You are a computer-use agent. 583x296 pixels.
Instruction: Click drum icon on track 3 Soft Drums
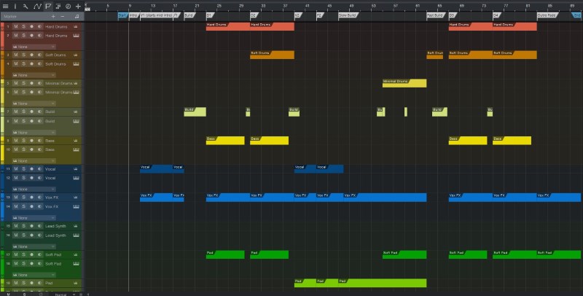76,55
